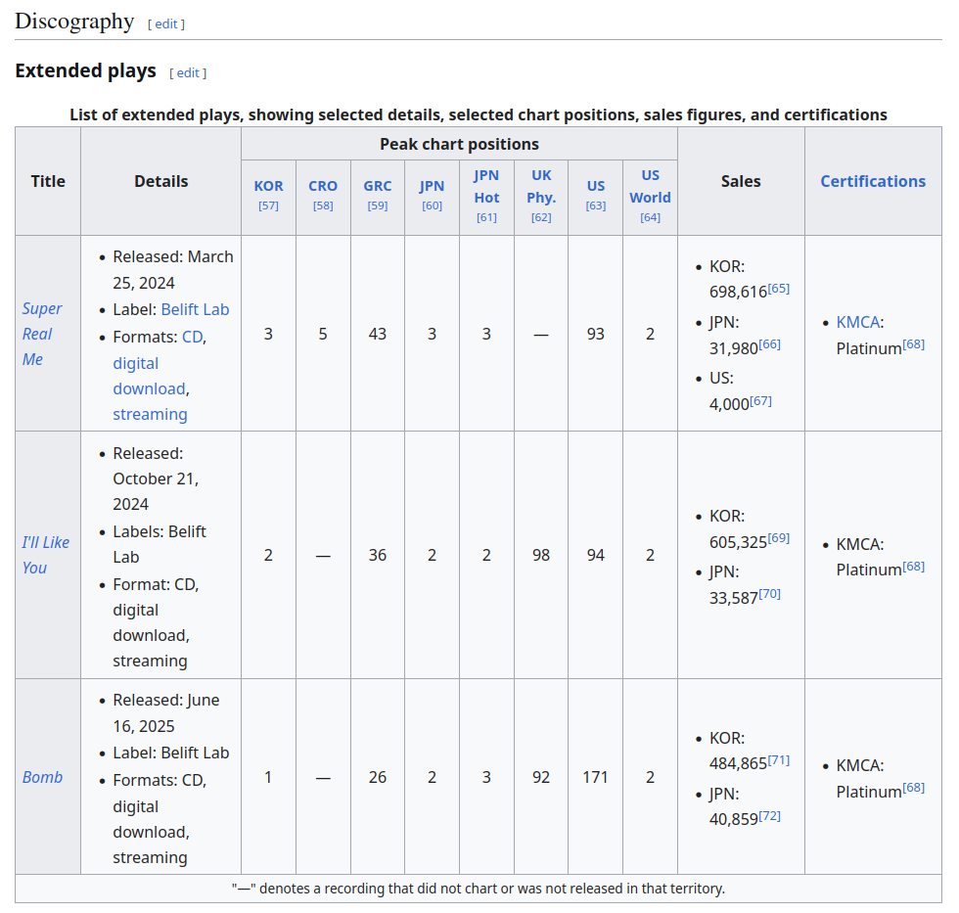Follow reference [61] under JPN Hot
This screenshot has width=959, height=913.
(x=487, y=217)
